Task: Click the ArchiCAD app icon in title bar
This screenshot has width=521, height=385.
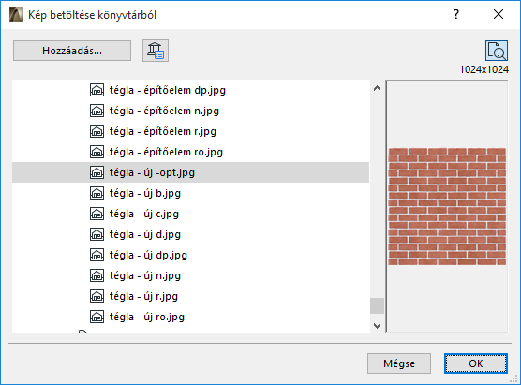Action: (16, 15)
